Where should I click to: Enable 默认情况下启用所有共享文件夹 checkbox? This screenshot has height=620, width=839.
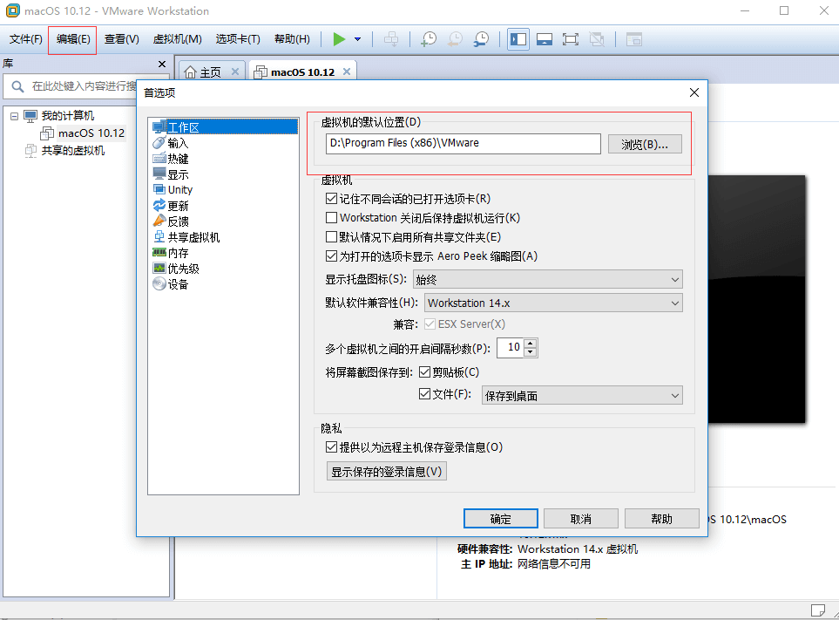coord(331,237)
